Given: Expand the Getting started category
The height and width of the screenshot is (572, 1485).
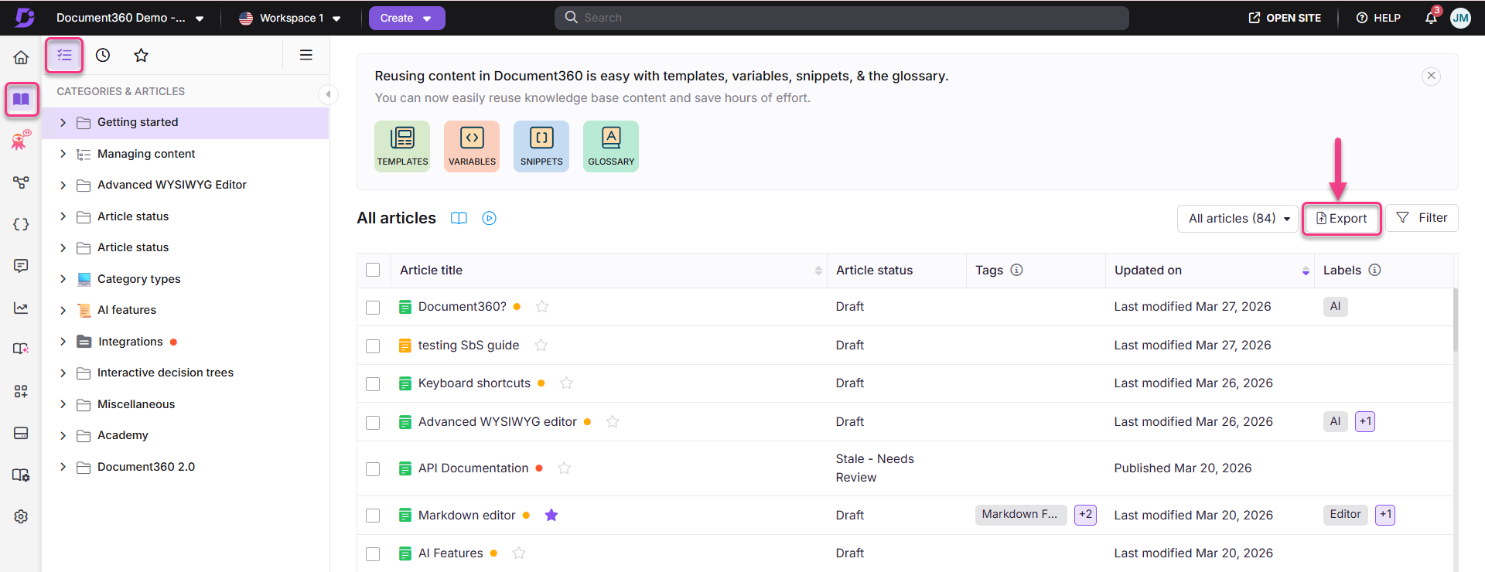Looking at the screenshot, I should coord(63,122).
